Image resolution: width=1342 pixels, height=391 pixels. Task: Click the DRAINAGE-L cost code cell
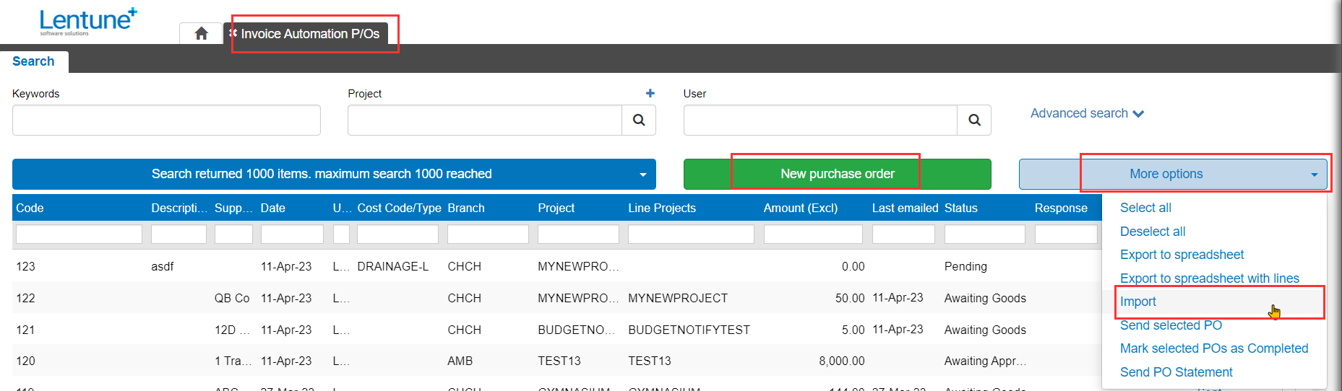392,266
